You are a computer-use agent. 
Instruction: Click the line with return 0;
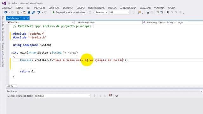(27, 71)
